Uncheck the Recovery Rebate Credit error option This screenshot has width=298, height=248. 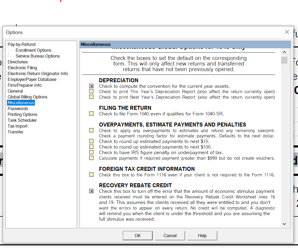click(x=91, y=191)
